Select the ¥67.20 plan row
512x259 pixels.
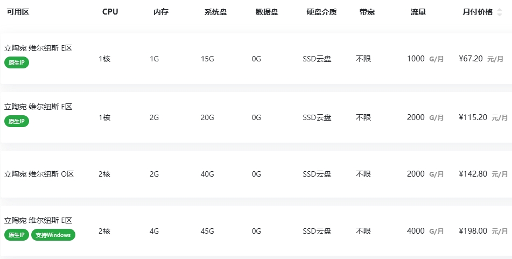pyautogui.click(x=256, y=59)
